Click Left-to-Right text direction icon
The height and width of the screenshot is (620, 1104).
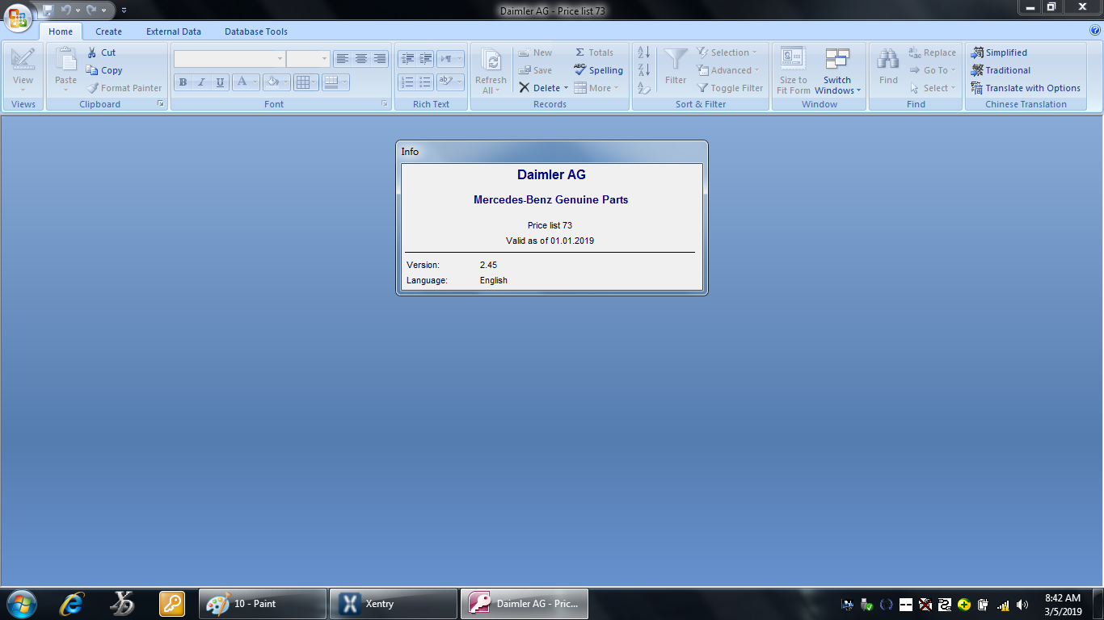(x=450, y=59)
